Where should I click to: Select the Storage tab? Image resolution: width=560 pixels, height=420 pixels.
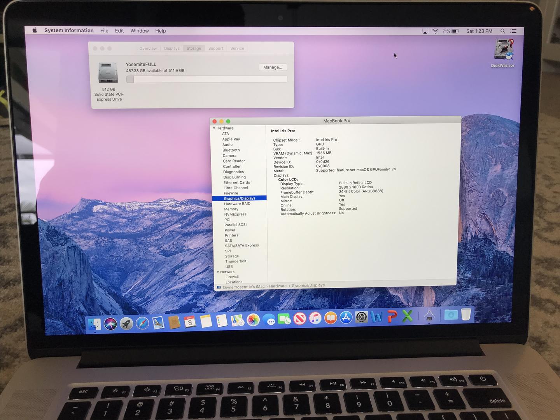pyautogui.click(x=194, y=49)
